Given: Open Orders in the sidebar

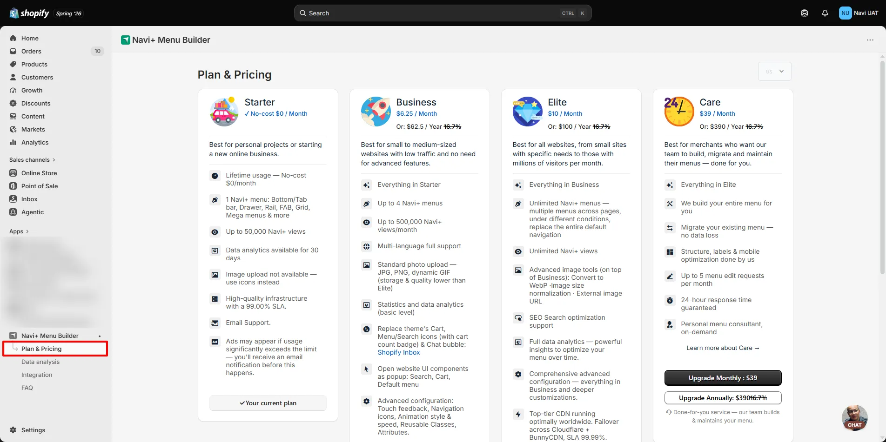Looking at the screenshot, I should [x=31, y=51].
